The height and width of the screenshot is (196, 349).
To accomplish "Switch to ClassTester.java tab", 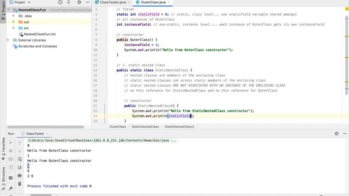I will pos(113,2).
